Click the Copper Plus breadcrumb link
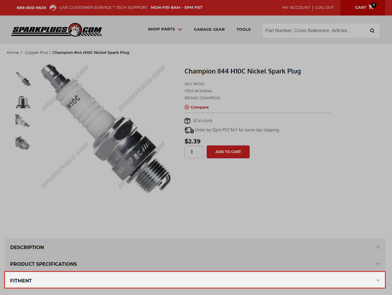The width and height of the screenshot is (392, 295). coord(36,52)
